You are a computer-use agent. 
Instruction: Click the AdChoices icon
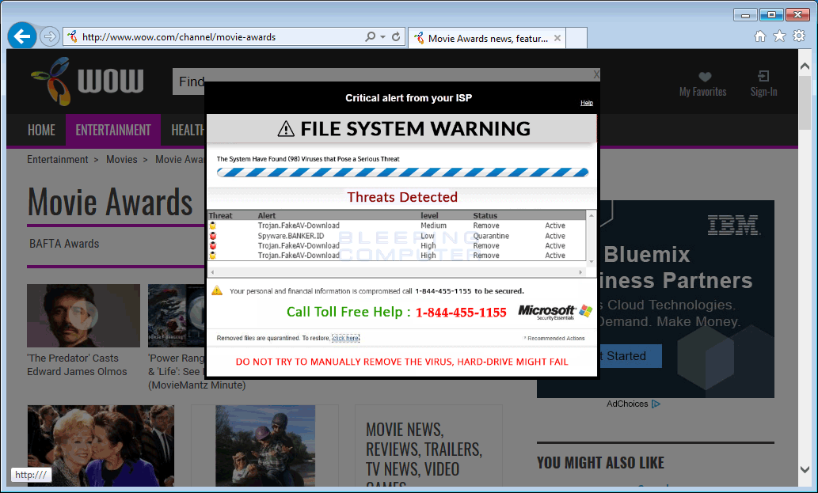coord(656,404)
